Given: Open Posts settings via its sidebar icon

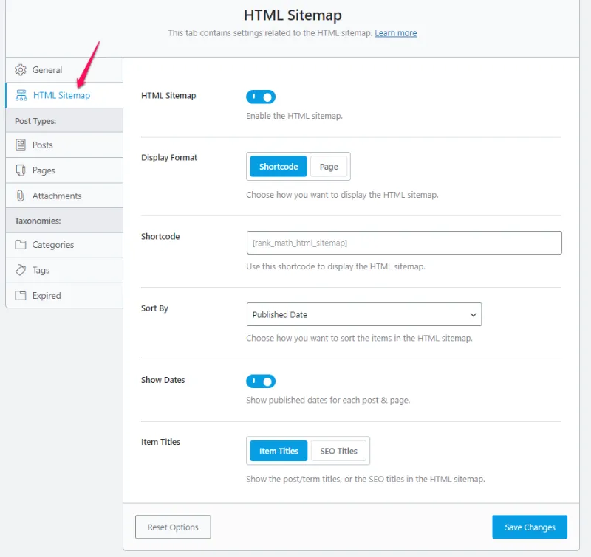Looking at the screenshot, I should click(x=22, y=145).
